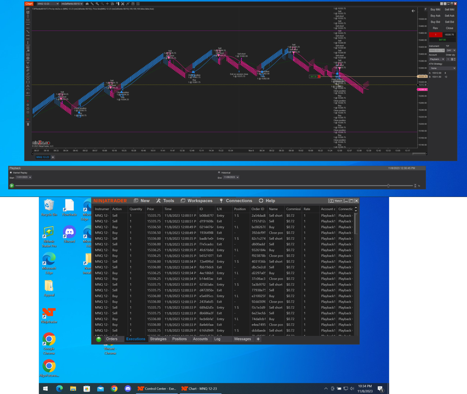Viewport: 467px width, 394px height.
Task: Click the Windows Start button
Action: click(45, 389)
